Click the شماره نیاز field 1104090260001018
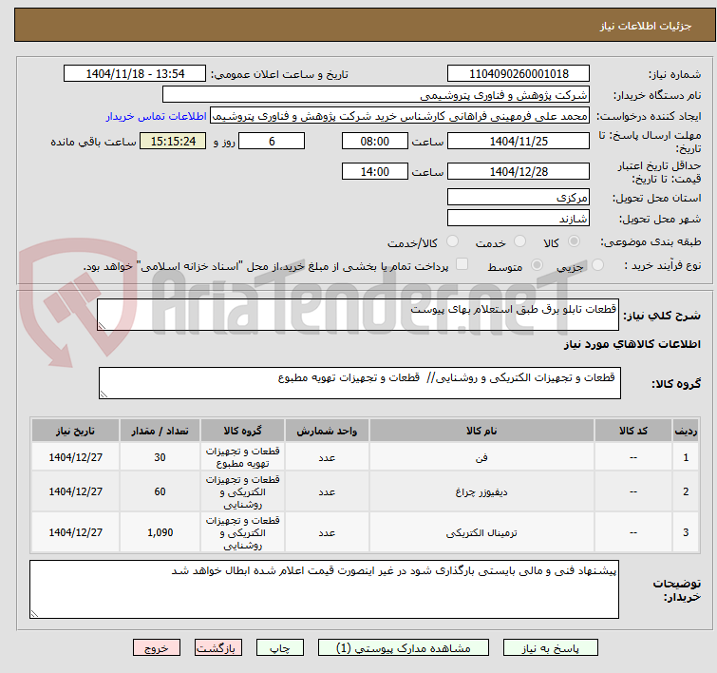This screenshot has width=717, height=673. coord(519,73)
